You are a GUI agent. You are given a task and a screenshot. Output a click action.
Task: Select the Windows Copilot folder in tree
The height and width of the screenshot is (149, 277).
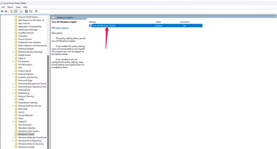[x=26, y=134]
